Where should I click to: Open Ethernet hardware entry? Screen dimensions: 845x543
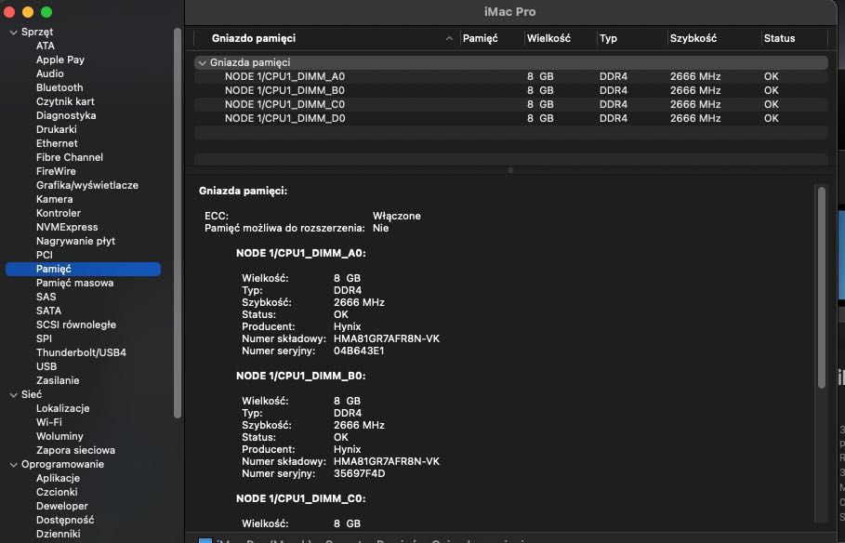click(x=57, y=143)
